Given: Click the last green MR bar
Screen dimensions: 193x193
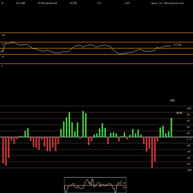Looking at the screenshot, I should coord(171,127).
